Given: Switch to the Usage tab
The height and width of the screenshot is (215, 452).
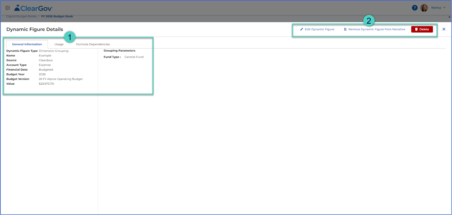Looking at the screenshot, I should (59, 44).
